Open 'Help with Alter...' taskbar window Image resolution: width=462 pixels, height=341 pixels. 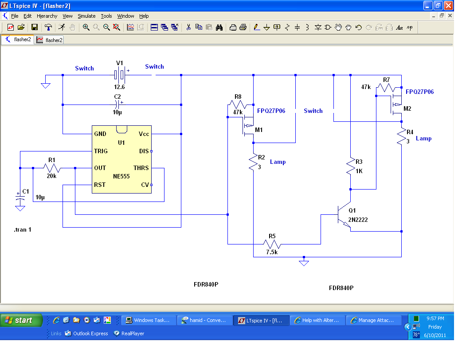(x=317, y=320)
